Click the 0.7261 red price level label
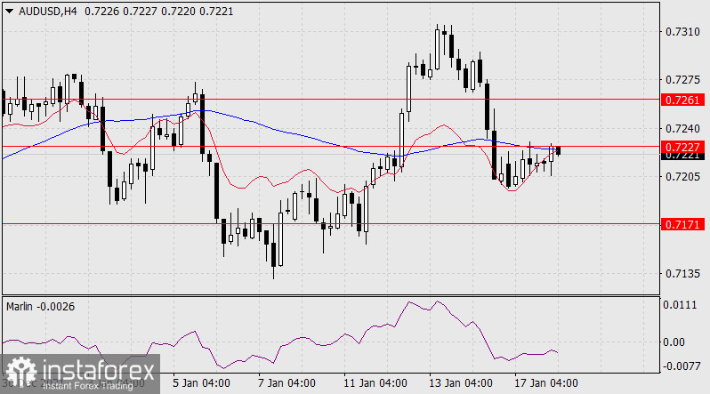Viewport: 710px width, 394px height. click(x=682, y=100)
